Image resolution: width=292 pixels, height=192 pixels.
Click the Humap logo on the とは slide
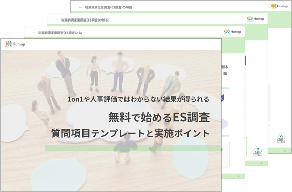click(x=233, y=32)
